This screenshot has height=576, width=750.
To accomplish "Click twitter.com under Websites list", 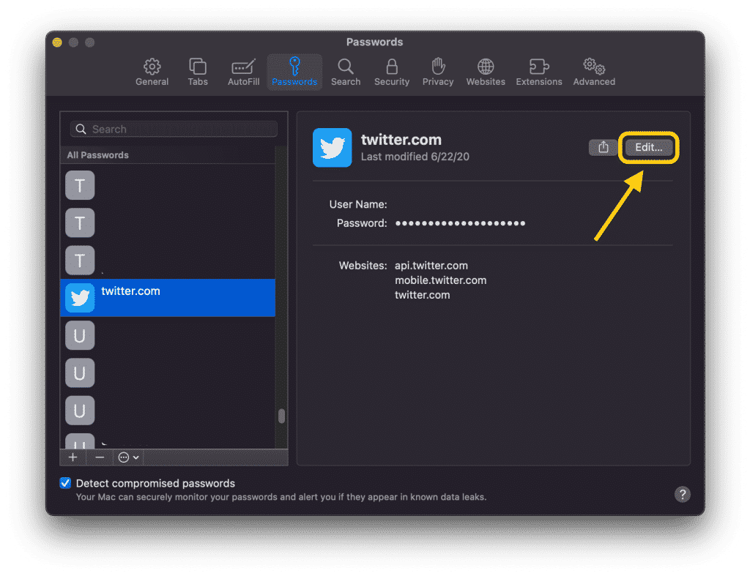I will [423, 295].
